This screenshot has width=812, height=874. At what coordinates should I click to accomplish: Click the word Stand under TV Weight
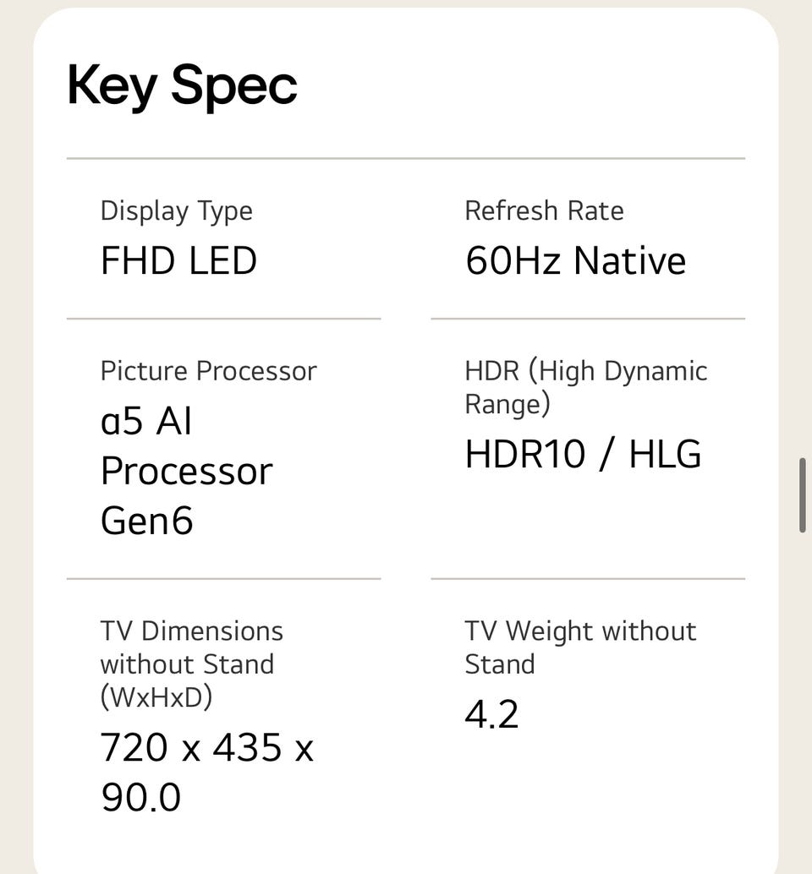pos(499,664)
